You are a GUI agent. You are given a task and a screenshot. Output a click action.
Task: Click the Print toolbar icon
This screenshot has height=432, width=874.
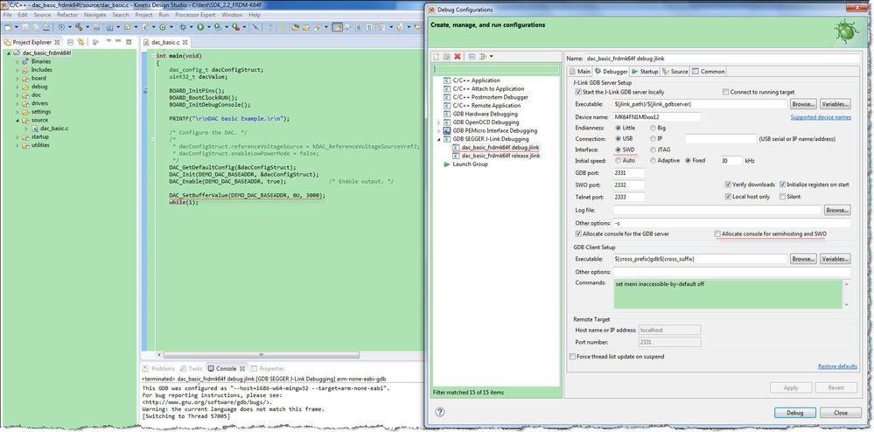click(45, 27)
